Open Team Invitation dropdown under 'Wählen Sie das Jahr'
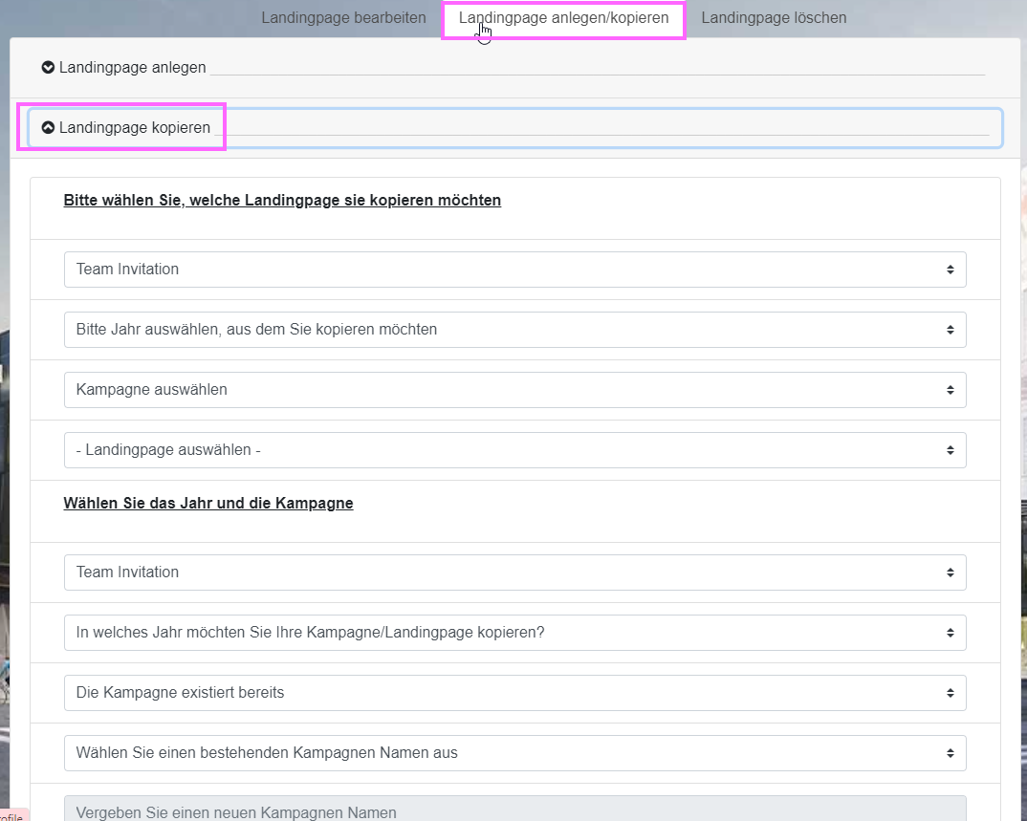 (514, 573)
